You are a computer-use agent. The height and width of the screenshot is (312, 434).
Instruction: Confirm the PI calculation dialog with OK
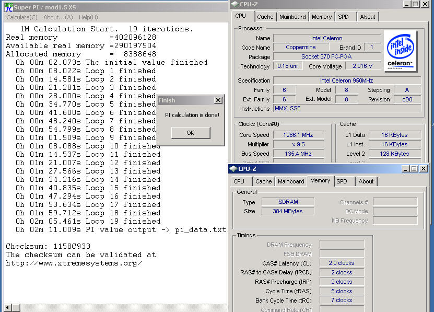pos(191,133)
